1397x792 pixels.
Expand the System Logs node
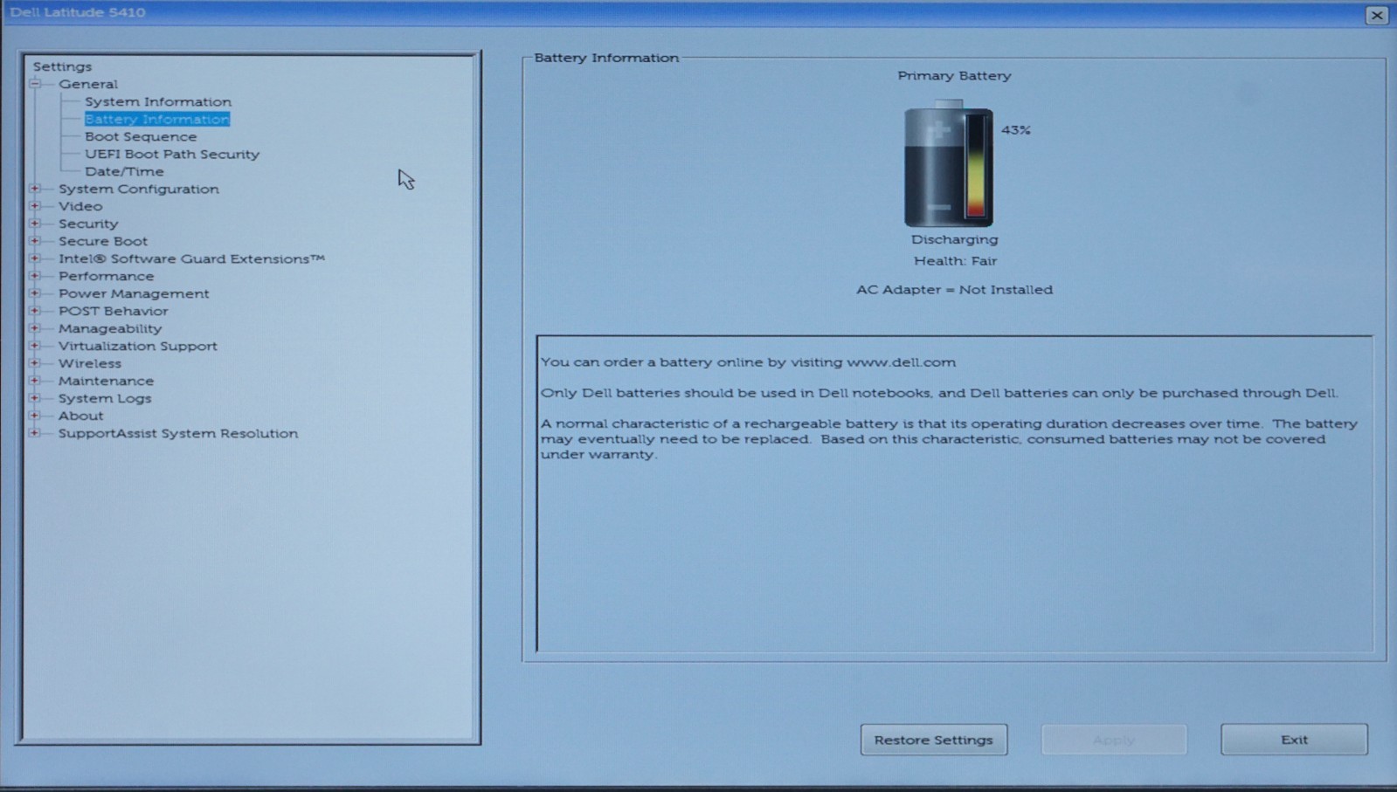click(x=35, y=398)
